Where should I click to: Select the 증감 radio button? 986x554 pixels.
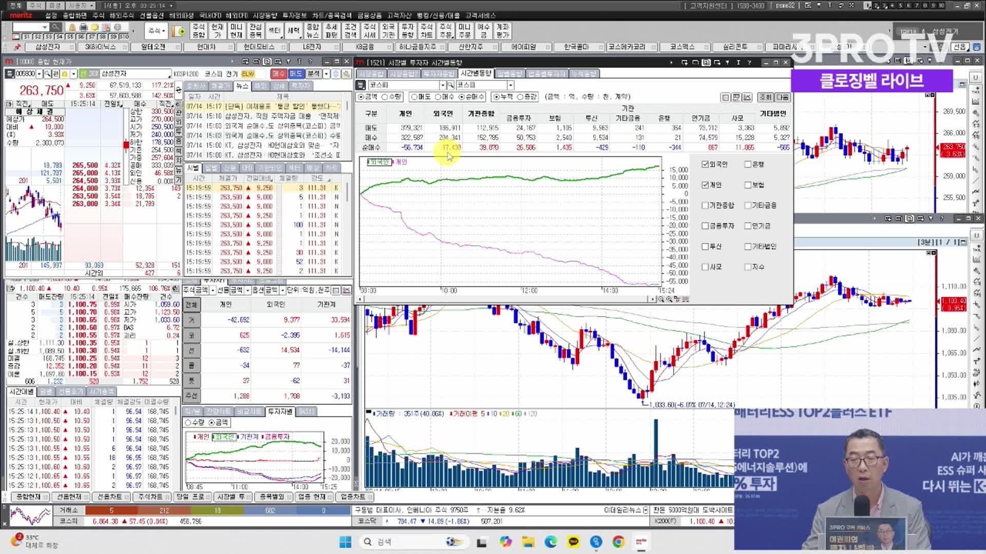(x=520, y=97)
